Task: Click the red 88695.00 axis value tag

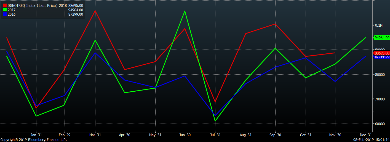Action: click(x=381, y=53)
